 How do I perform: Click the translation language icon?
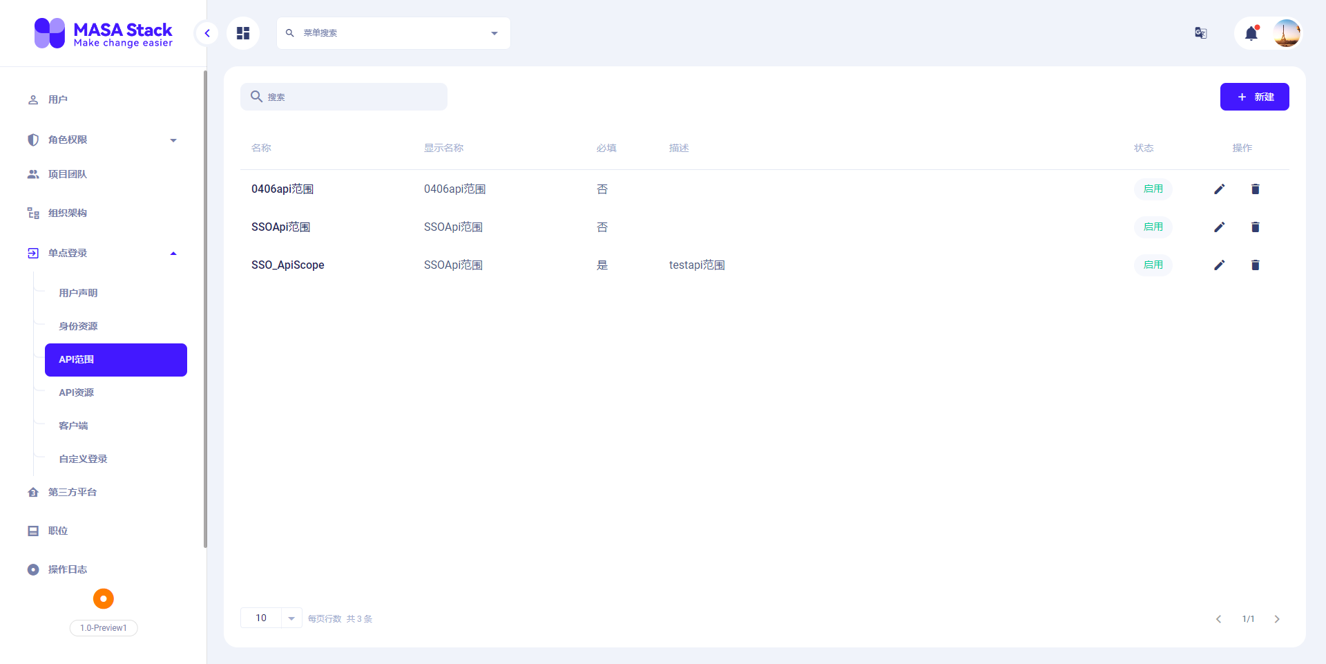1200,32
